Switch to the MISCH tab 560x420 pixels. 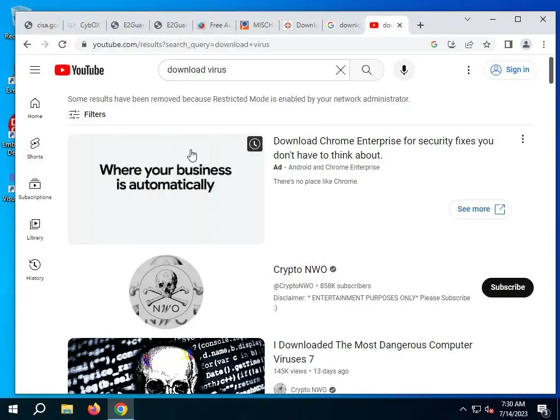pos(258,25)
